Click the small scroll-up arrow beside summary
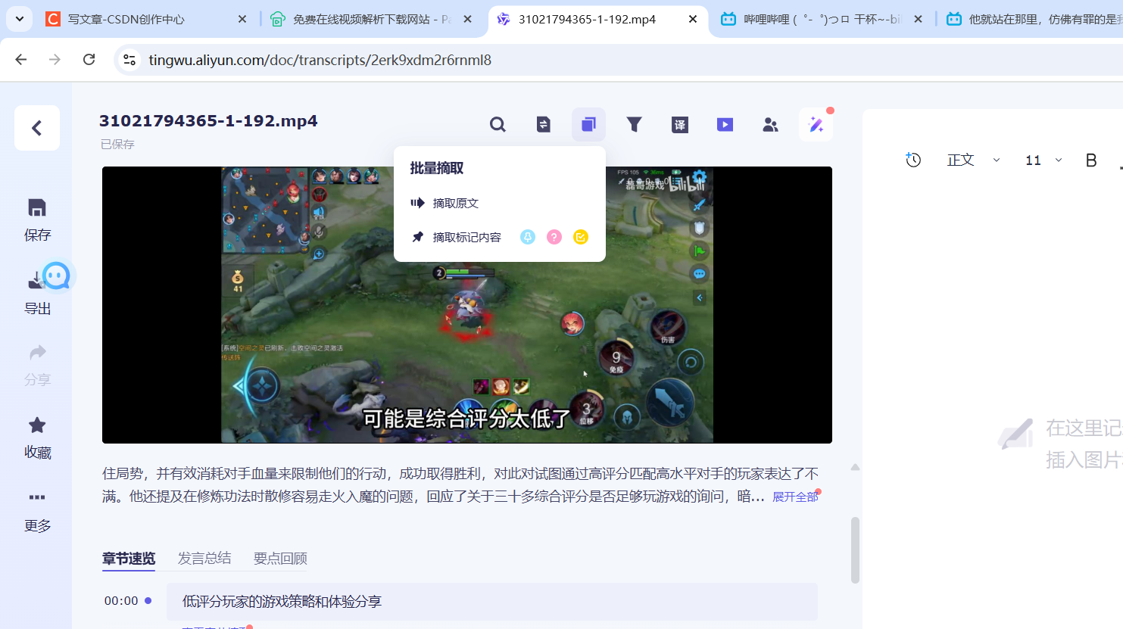1123x629 pixels. tap(855, 467)
